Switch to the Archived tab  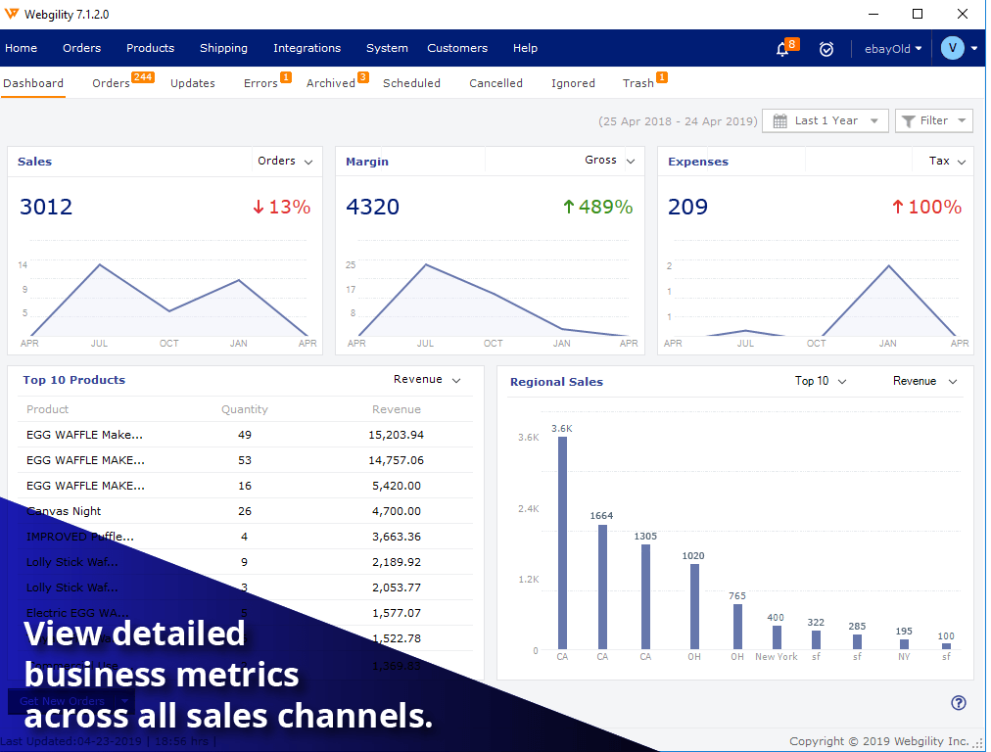331,83
